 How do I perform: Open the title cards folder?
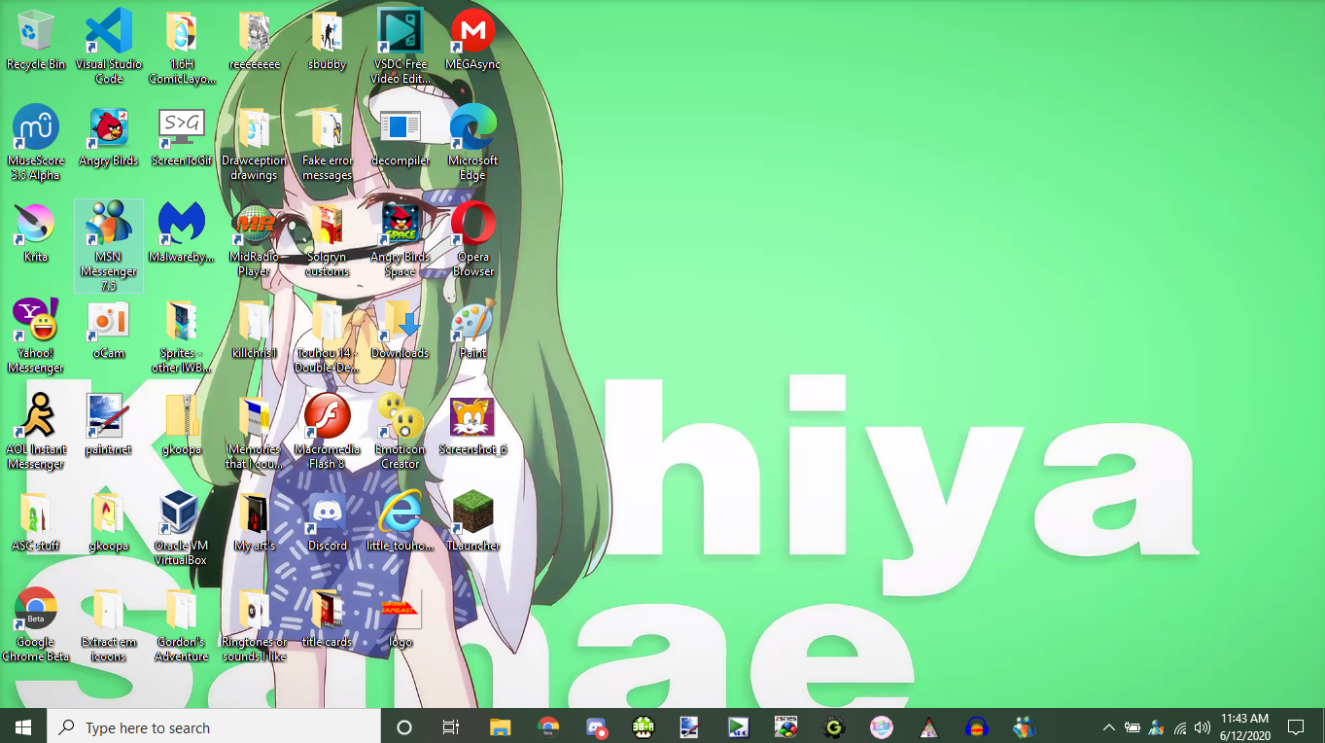coord(328,619)
